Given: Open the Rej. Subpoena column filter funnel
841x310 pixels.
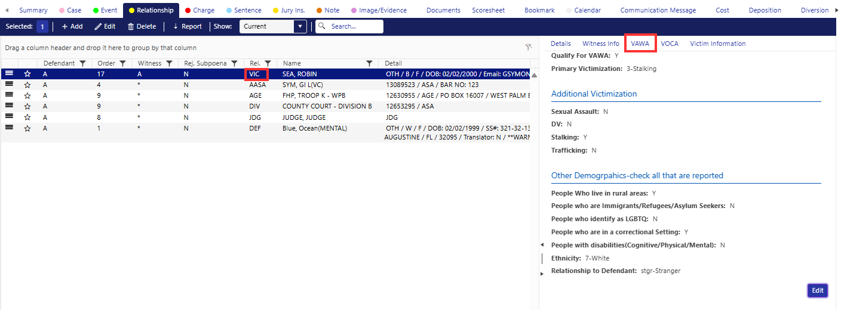Looking at the screenshot, I should 235,63.
